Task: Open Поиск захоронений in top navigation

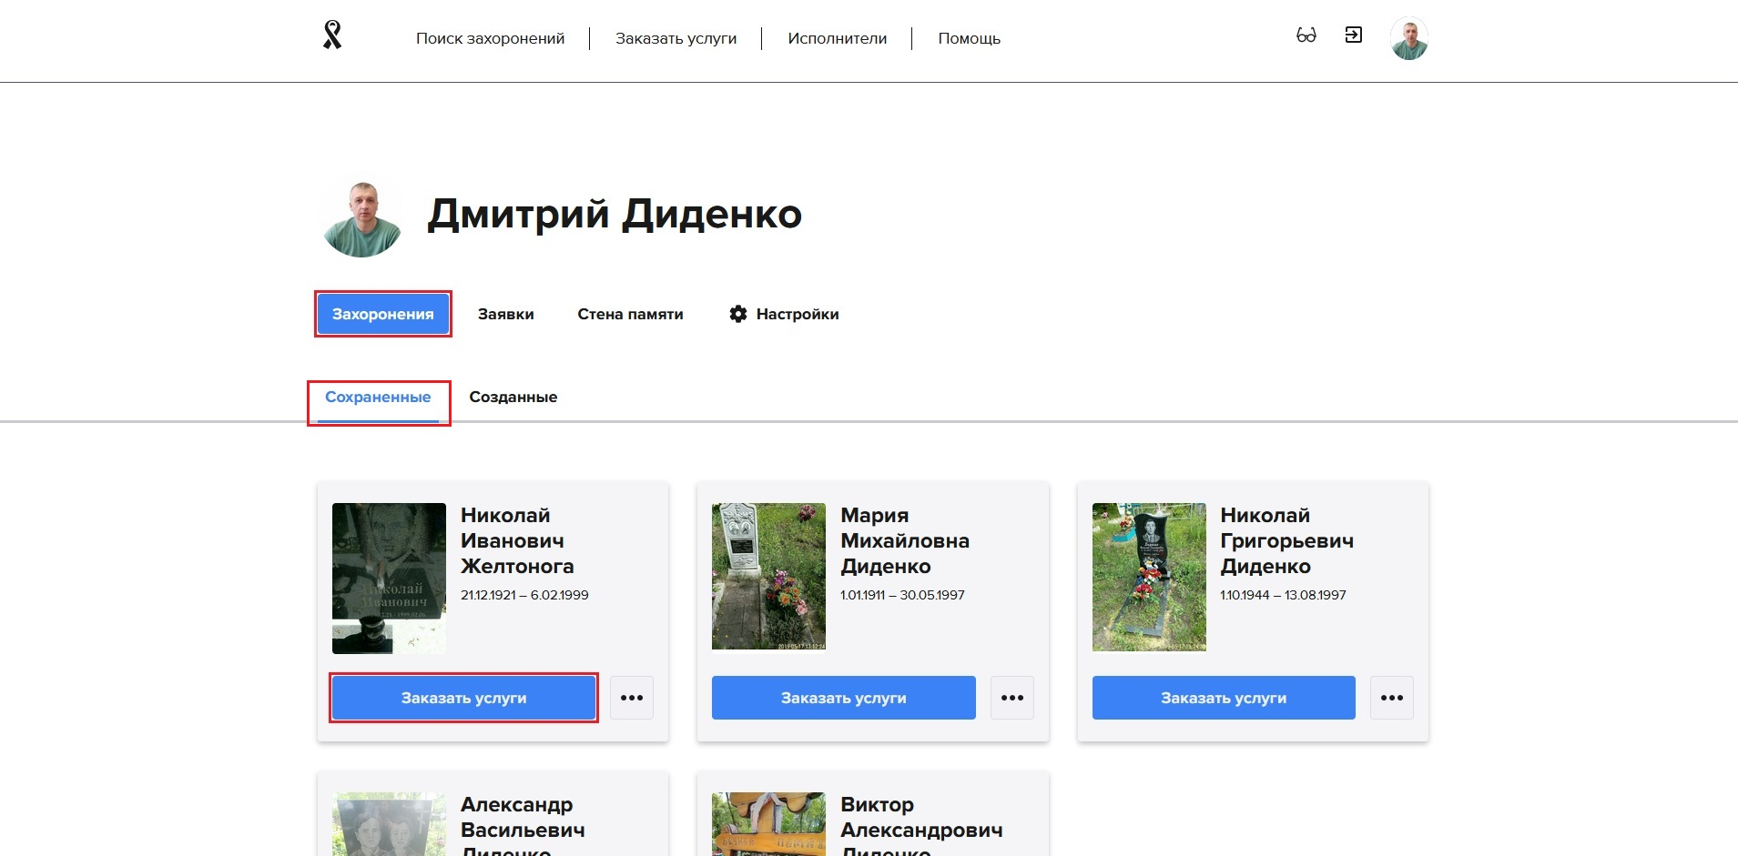Action: tap(490, 38)
